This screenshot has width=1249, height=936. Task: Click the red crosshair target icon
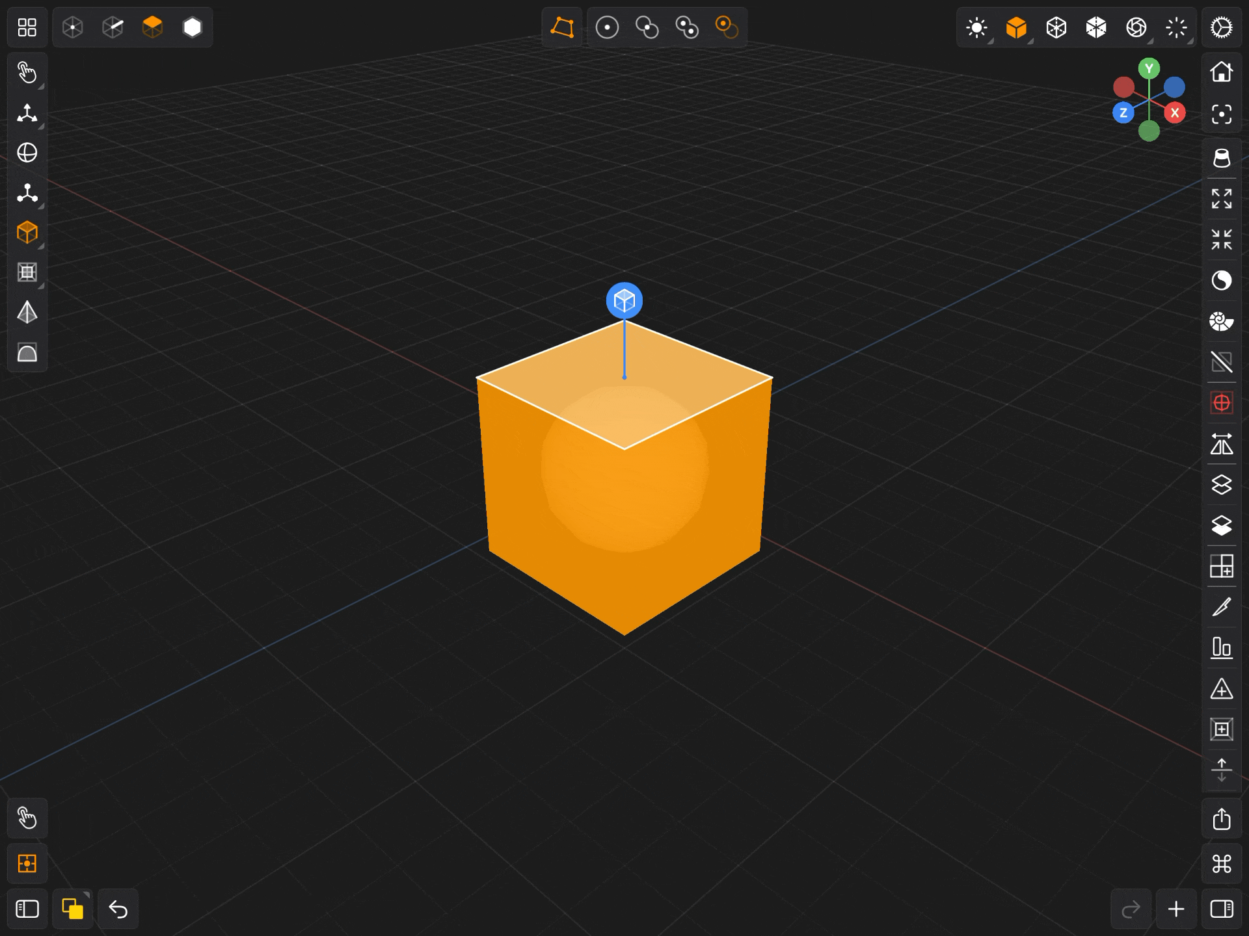1222,403
